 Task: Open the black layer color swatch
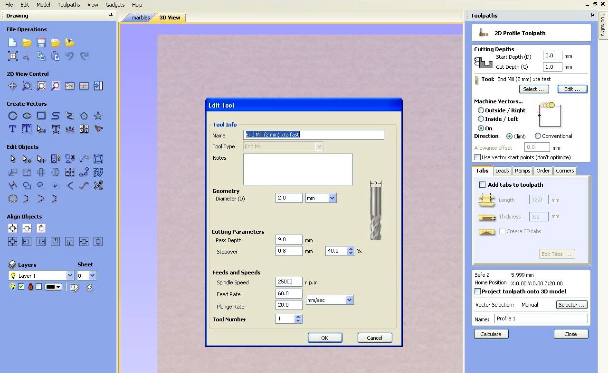(x=53, y=287)
